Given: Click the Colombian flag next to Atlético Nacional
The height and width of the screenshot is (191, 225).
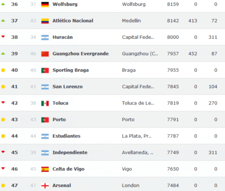Looking at the screenshot, I should pos(45,21).
